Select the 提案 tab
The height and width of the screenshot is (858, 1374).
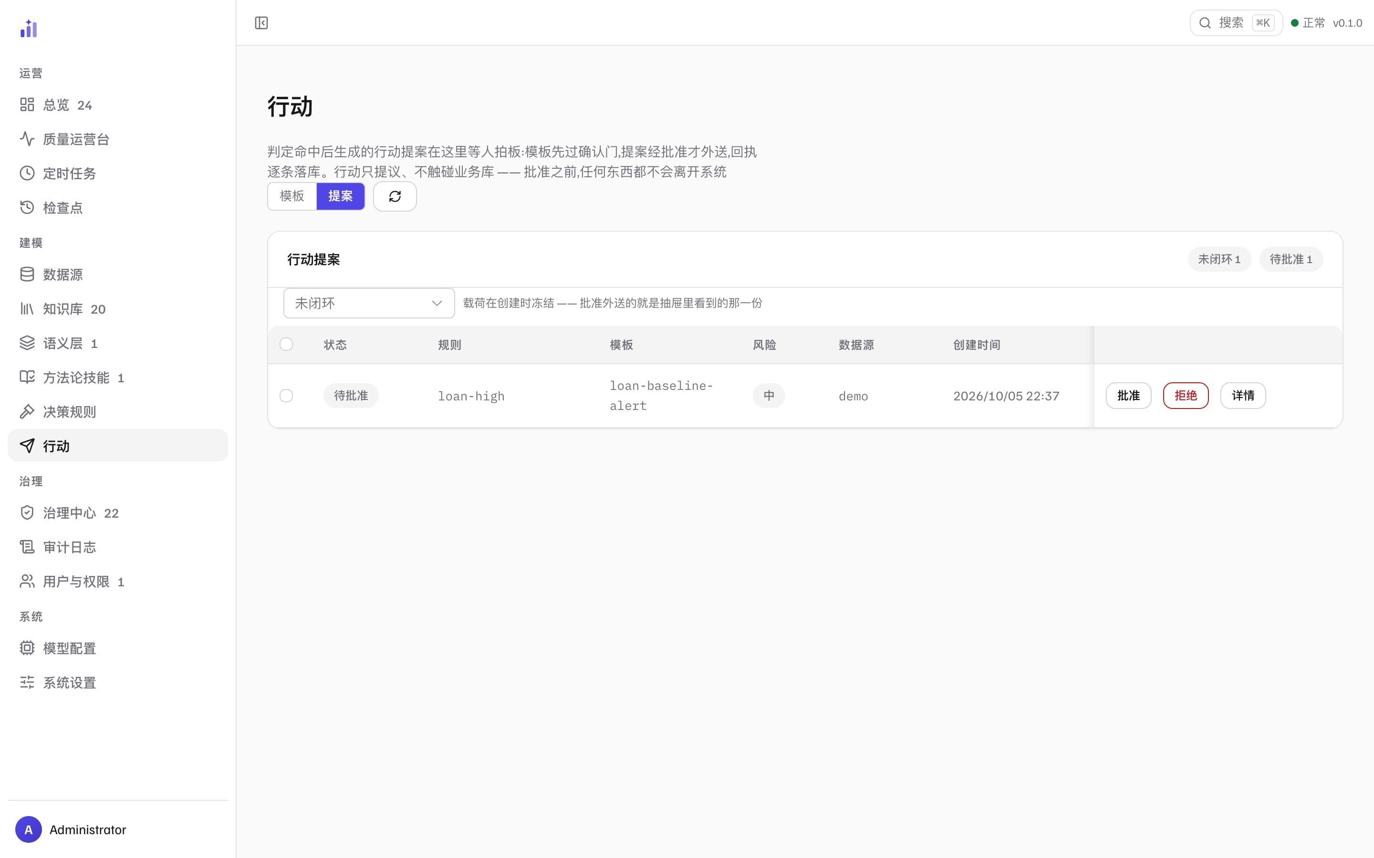(340, 196)
